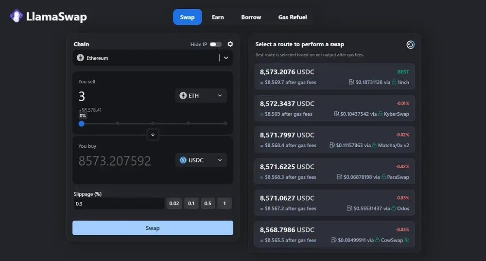Image resolution: width=486 pixels, height=261 pixels.
Task: Click the gas pump icon in Odos route
Action: point(349,209)
